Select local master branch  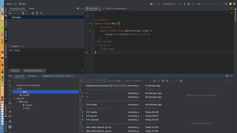point(26,95)
